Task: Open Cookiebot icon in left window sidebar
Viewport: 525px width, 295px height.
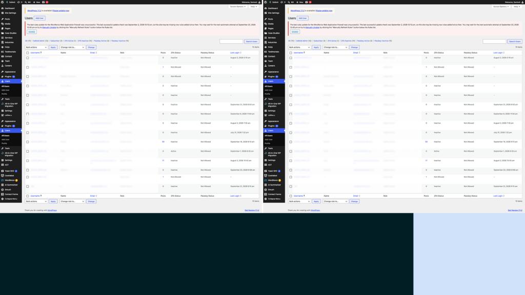Action: coord(3,176)
